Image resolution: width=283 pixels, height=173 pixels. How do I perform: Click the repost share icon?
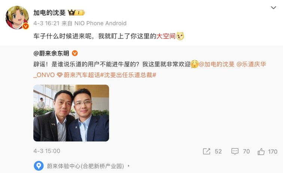tap(207, 151)
